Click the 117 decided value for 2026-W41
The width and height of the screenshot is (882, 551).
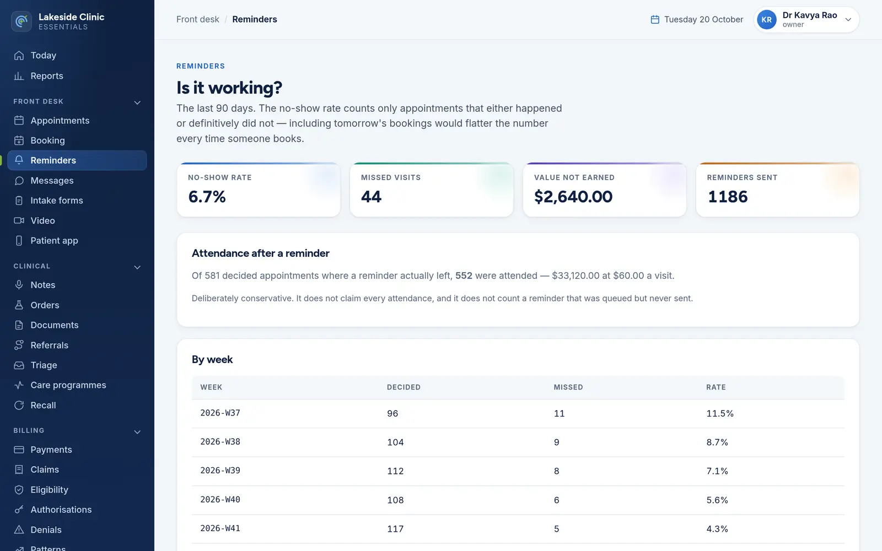[x=395, y=529]
